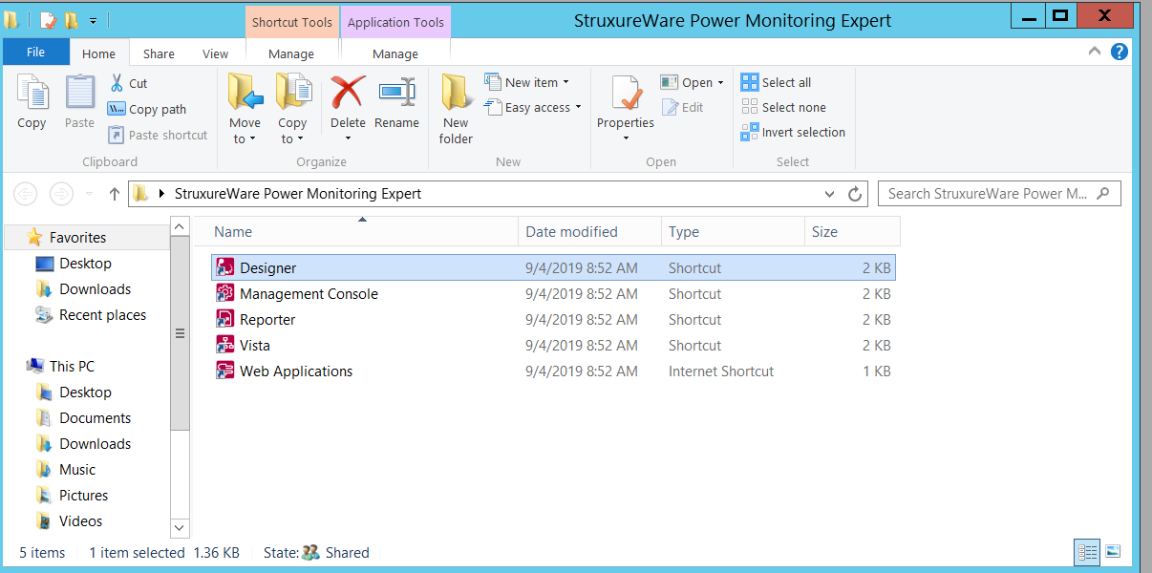Click the Invert selection icon

pyautogui.click(x=750, y=132)
